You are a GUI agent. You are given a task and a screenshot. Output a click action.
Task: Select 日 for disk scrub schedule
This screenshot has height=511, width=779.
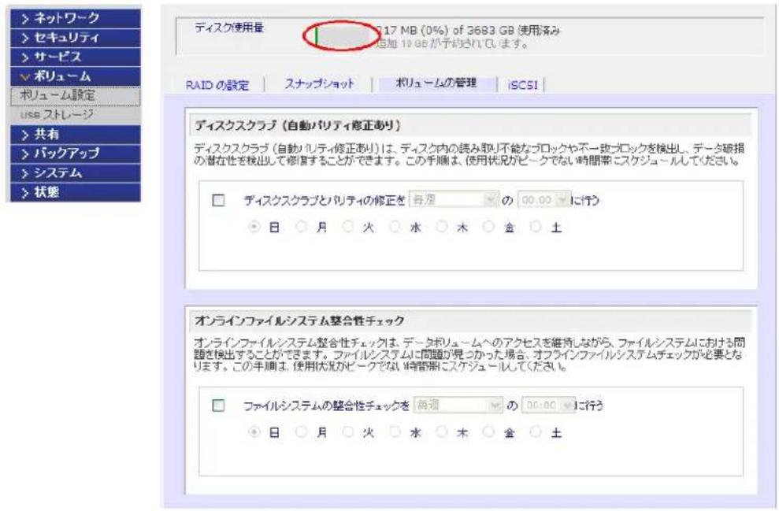pos(254,227)
